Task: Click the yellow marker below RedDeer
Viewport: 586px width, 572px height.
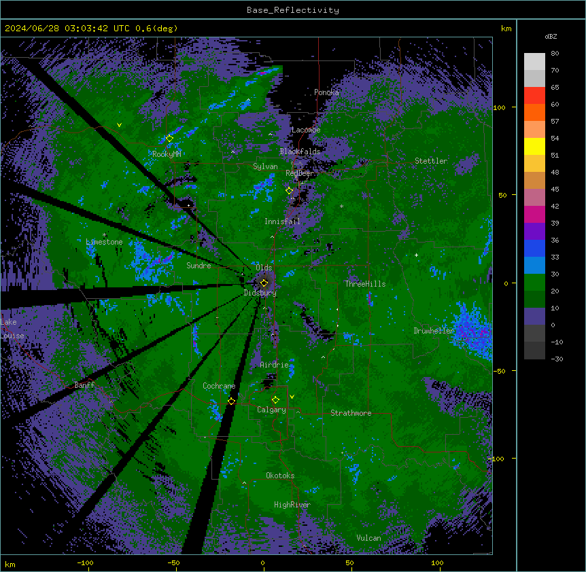Action: (x=289, y=190)
